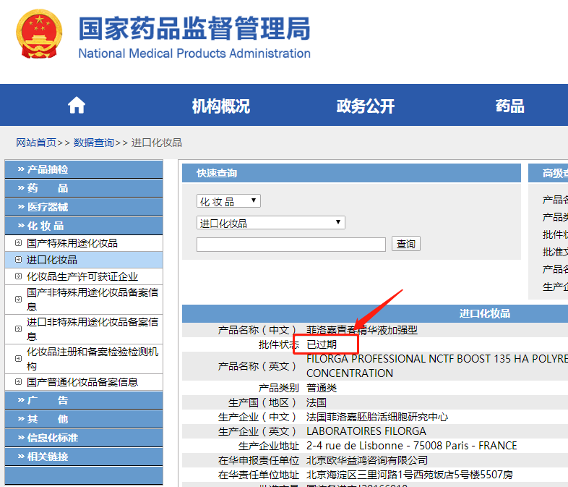This screenshot has height=487, width=568.
Task: Click the national emblem logo
Action: (x=39, y=34)
